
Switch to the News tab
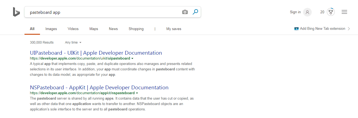[x=113, y=29]
